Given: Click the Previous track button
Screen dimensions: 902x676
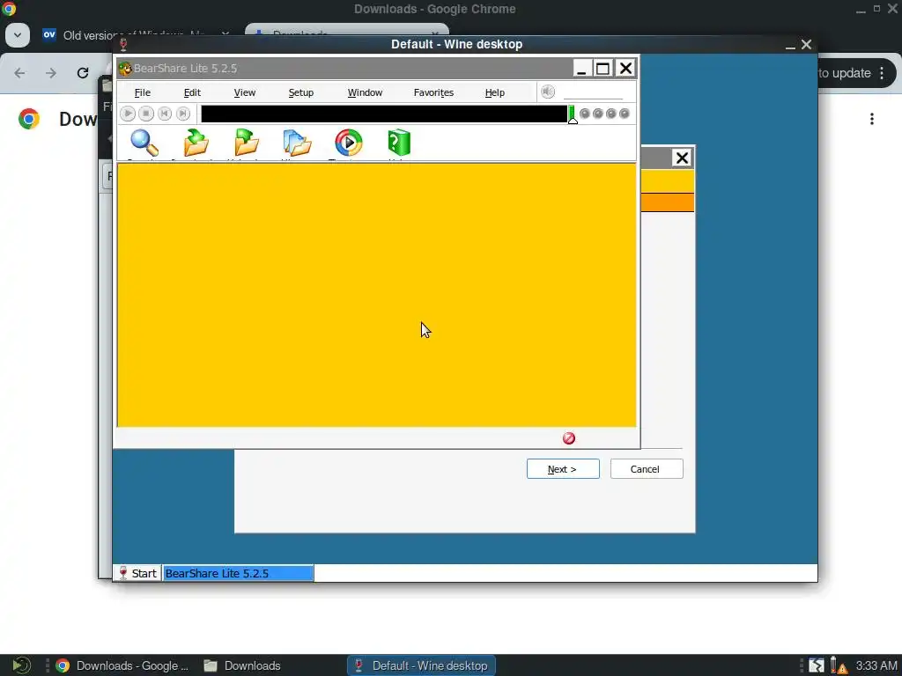Looking at the screenshot, I should click(x=165, y=114).
